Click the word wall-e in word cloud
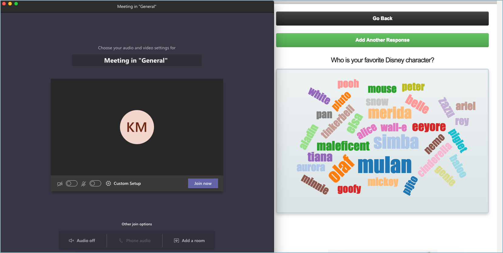The width and height of the screenshot is (503, 253). [x=394, y=127]
